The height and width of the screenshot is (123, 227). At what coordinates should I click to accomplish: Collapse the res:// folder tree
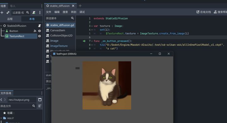(x=1, y=118)
